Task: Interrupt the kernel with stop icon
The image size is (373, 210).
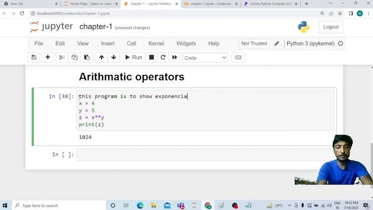Action: [x=152, y=57]
